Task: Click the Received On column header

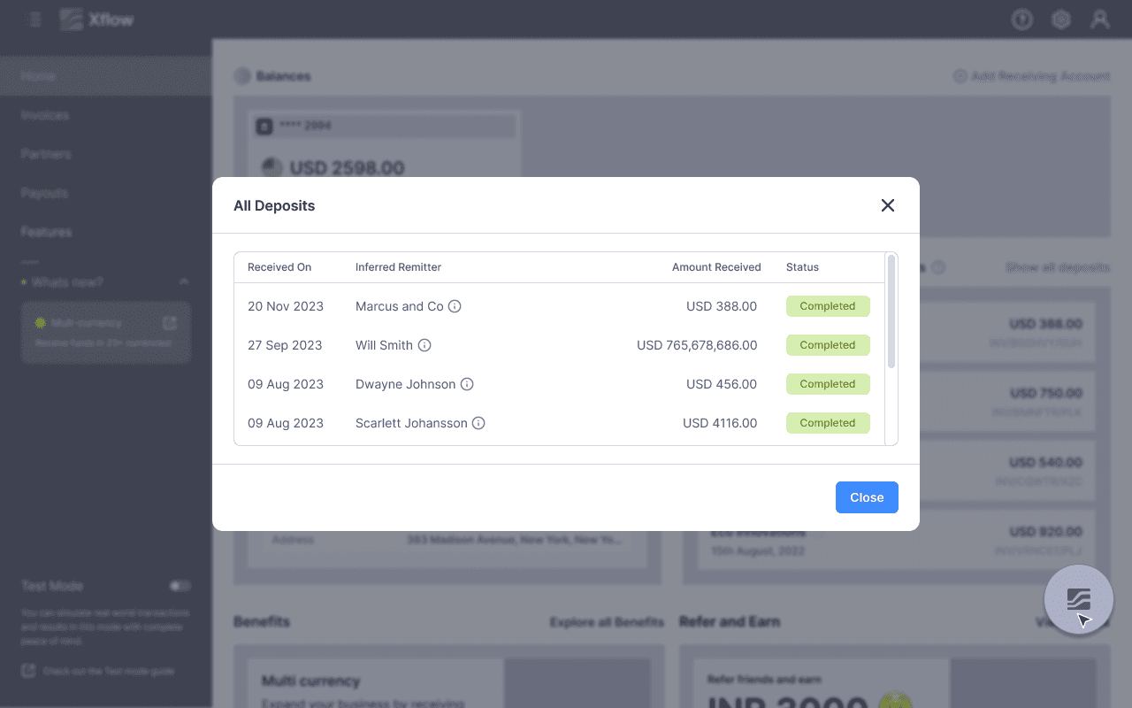Action: pyautogui.click(x=279, y=267)
